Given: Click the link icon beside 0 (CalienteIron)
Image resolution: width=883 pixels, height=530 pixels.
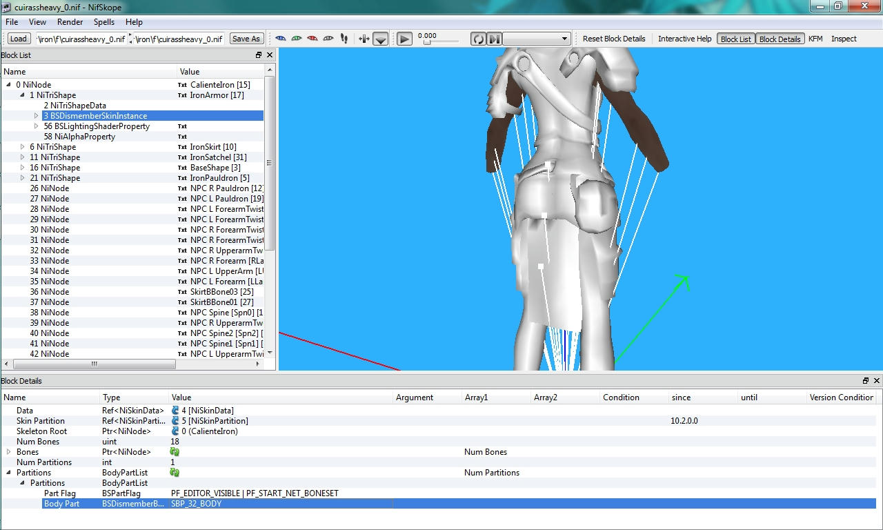Looking at the screenshot, I should click(175, 431).
